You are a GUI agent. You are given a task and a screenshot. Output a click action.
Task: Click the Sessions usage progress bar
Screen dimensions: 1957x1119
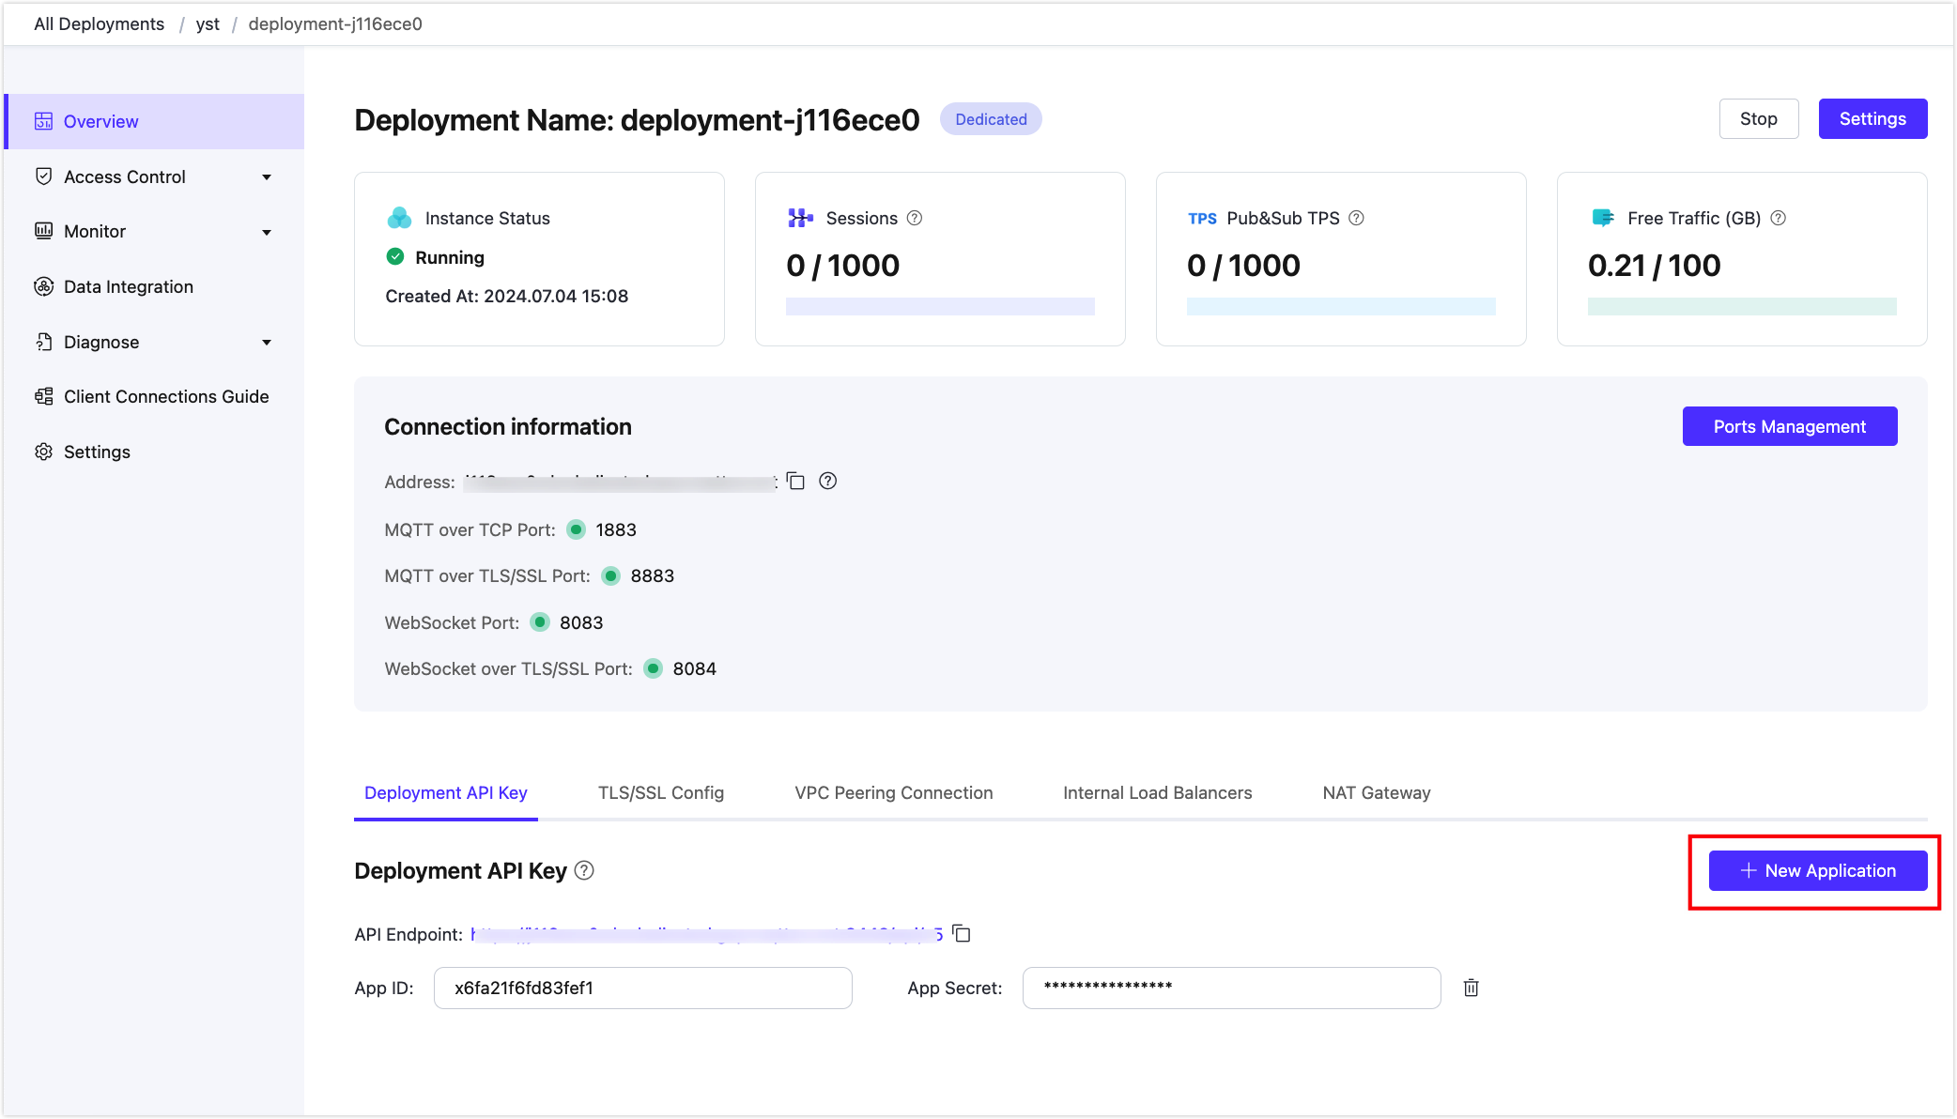click(x=940, y=306)
